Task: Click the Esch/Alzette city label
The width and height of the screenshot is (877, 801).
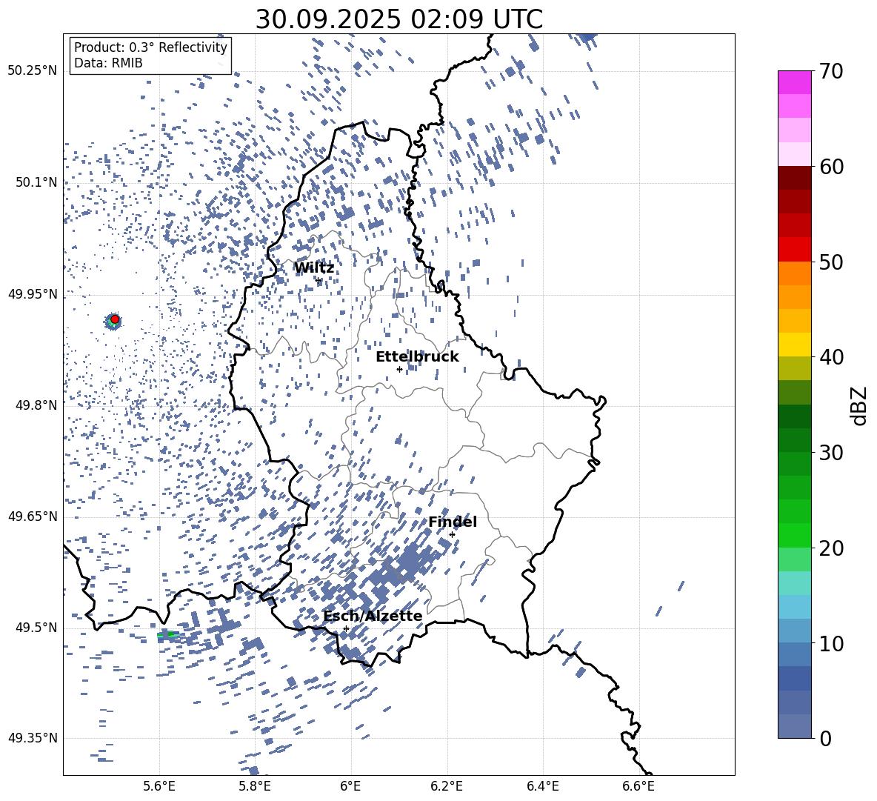Action: click(x=373, y=616)
